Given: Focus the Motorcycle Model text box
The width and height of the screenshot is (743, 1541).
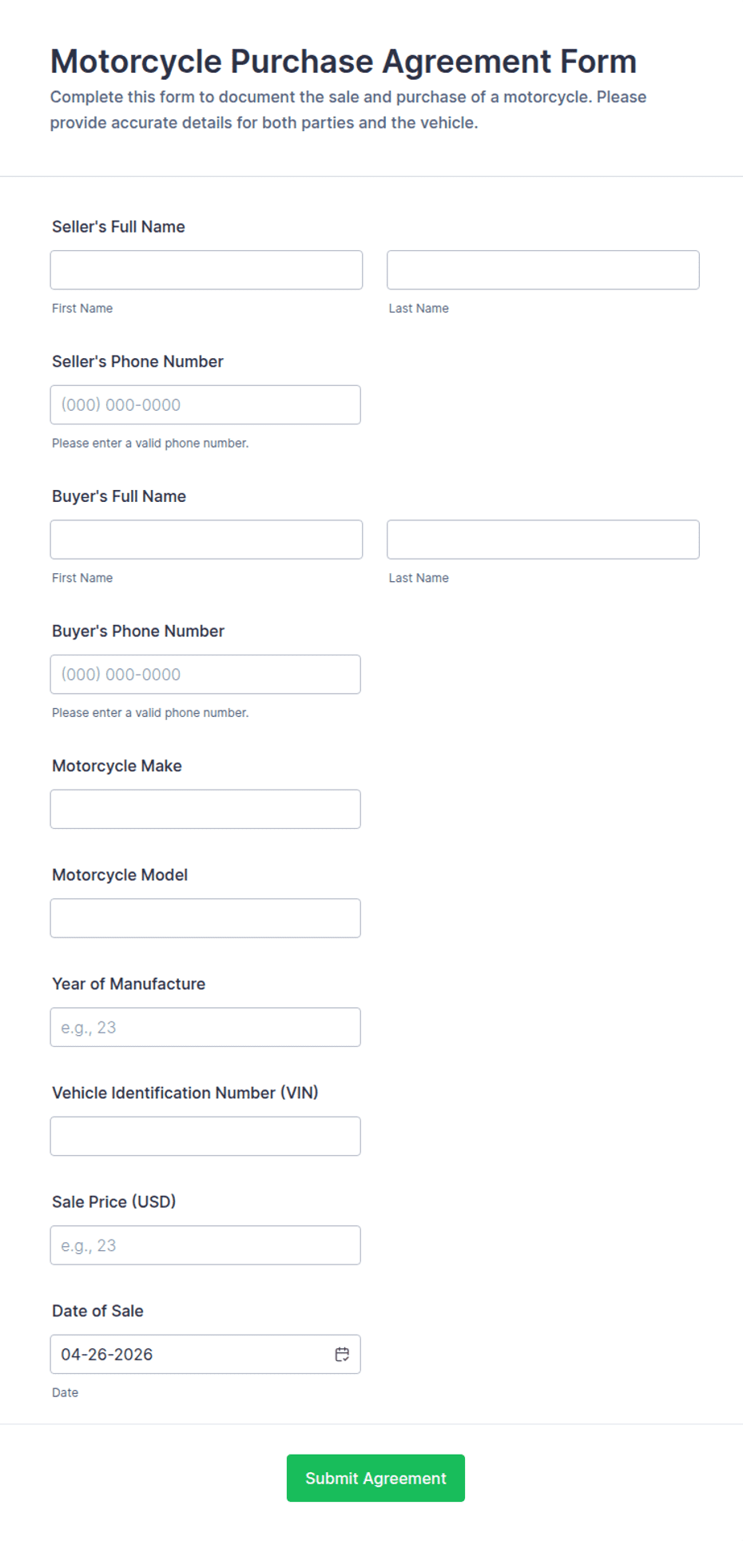Looking at the screenshot, I should pyautogui.click(x=205, y=918).
